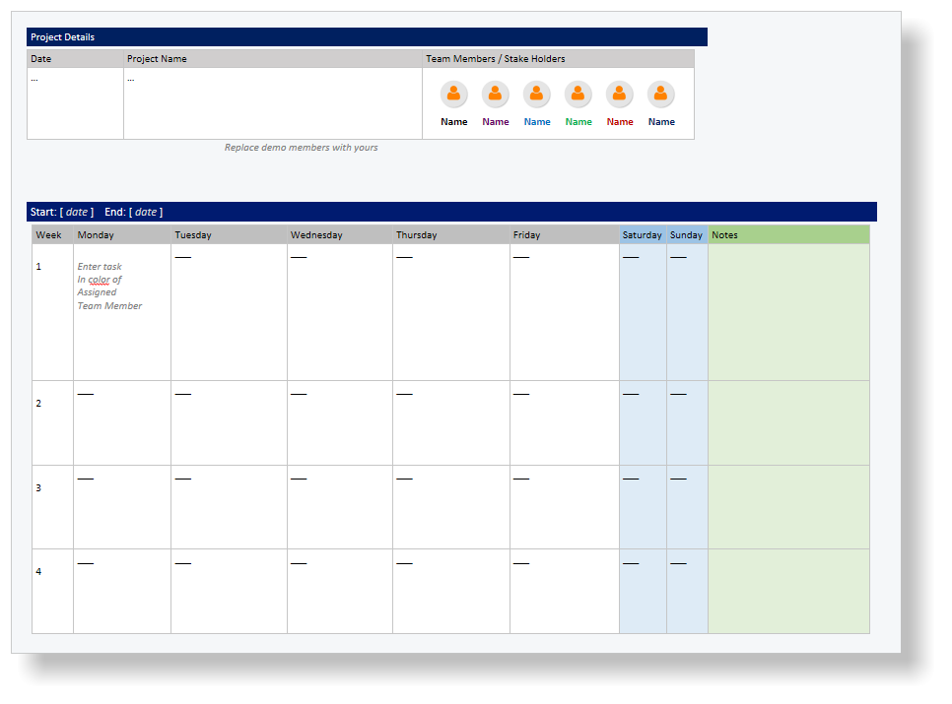The height and width of the screenshot is (704, 952).
Task: Click the avatar icon above the red Name
Action: (x=619, y=95)
